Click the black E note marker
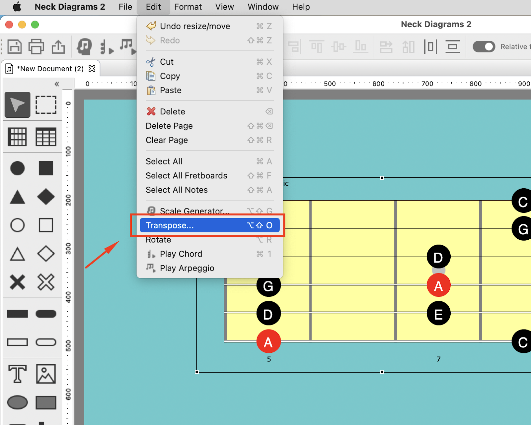The height and width of the screenshot is (425, 531). [x=438, y=313]
